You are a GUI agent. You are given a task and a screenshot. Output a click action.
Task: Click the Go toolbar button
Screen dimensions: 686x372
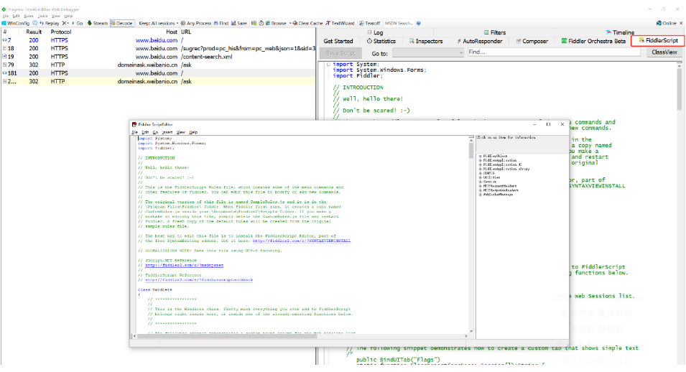[78, 23]
